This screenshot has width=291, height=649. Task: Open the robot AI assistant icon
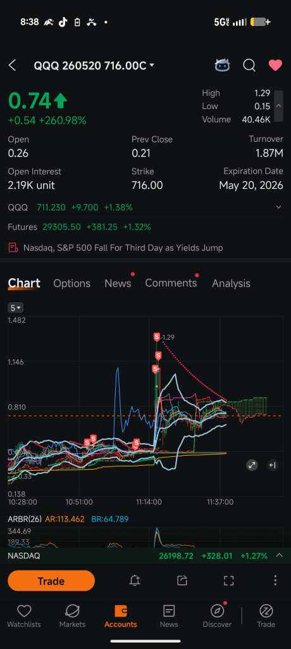223,65
